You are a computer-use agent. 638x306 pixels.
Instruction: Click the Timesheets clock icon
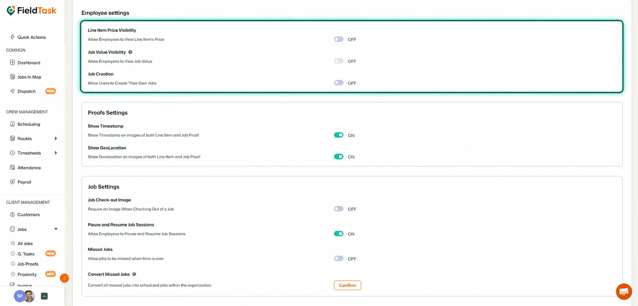click(12, 153)
